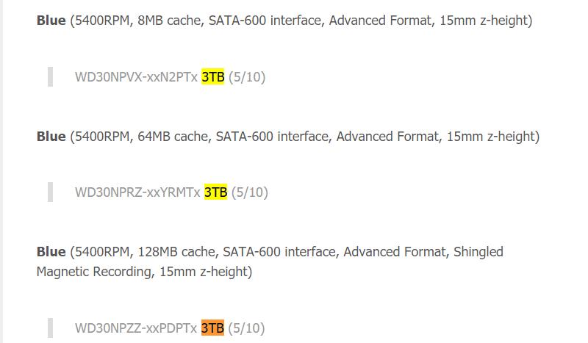Click the WD30NPVX-xxN2PTx model number
588x343 pixels.
click(136, 76)
